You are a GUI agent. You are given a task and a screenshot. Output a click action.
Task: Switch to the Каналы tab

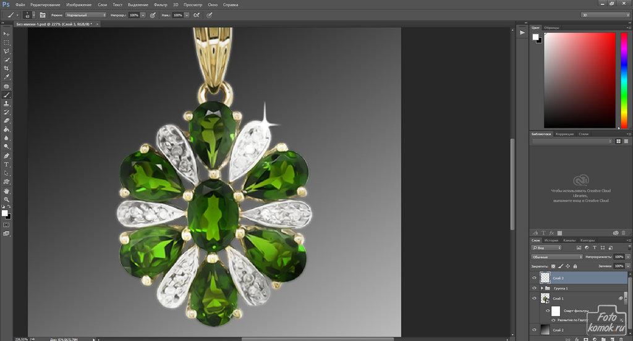(569, 240)
